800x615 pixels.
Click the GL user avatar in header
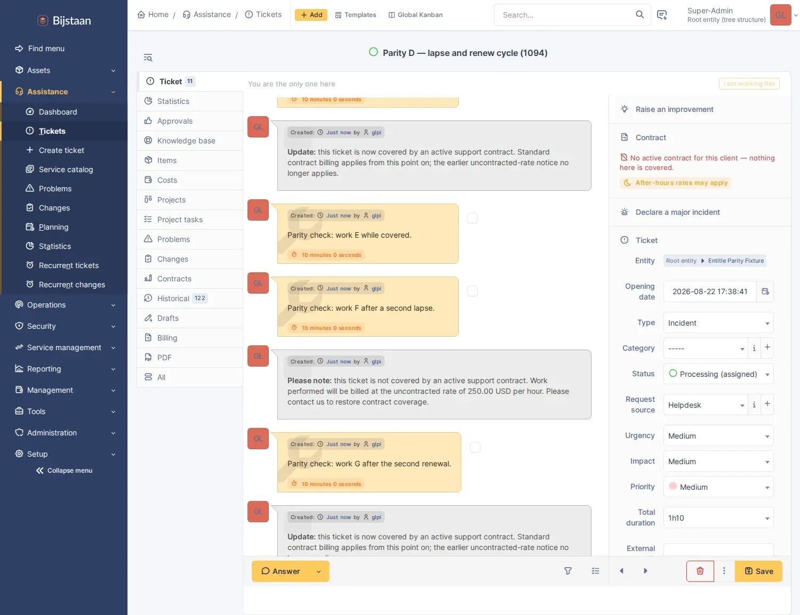pos(780,15)
